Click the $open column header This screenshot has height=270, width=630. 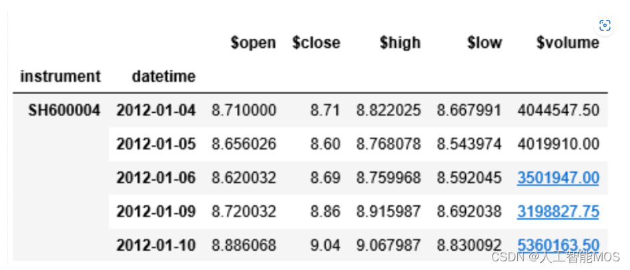click(254, 43)
